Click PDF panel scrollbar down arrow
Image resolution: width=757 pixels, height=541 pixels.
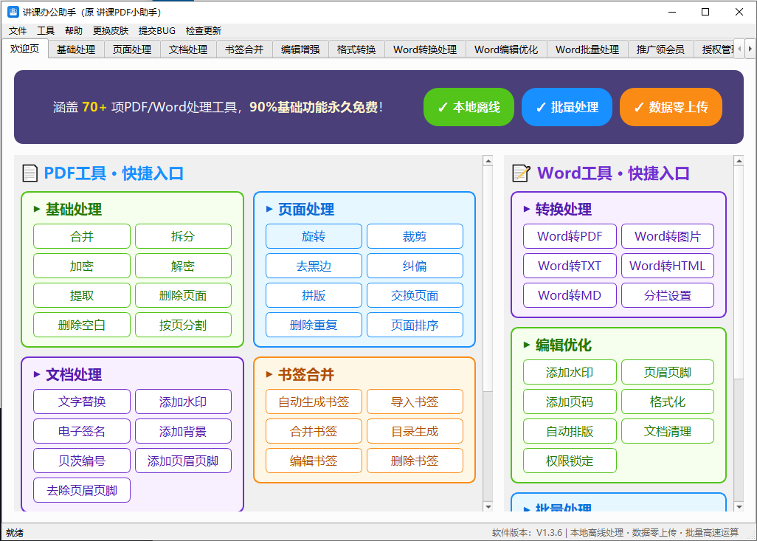point(488,507)
